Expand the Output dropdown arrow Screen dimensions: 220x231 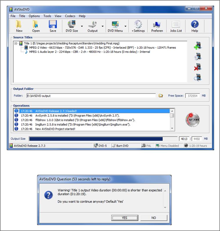click(x=102, y=26)
